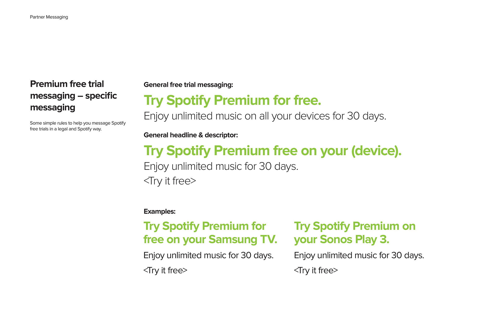Click the 'General headline & descriptor:' label
The width and height of the screenshot is (498, 322).
[191, 135]
